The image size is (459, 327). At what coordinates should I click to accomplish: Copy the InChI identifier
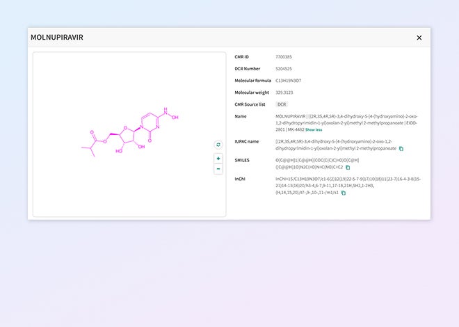point(344,193)
